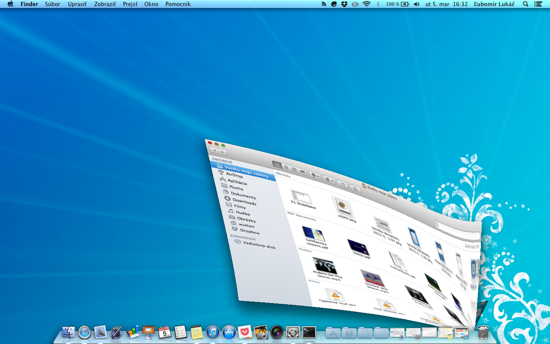Launch iTunes from the Dock
The width and height of the screenshot is (550, 344).
point(213,333)
